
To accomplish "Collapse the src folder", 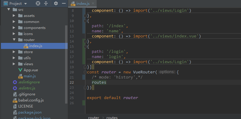I will click(9, 9).
